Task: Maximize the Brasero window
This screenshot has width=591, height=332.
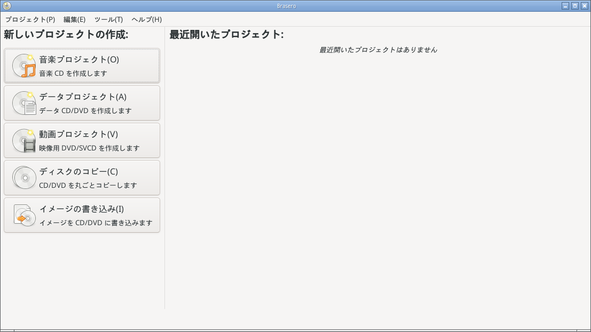Action: [575, 6]
